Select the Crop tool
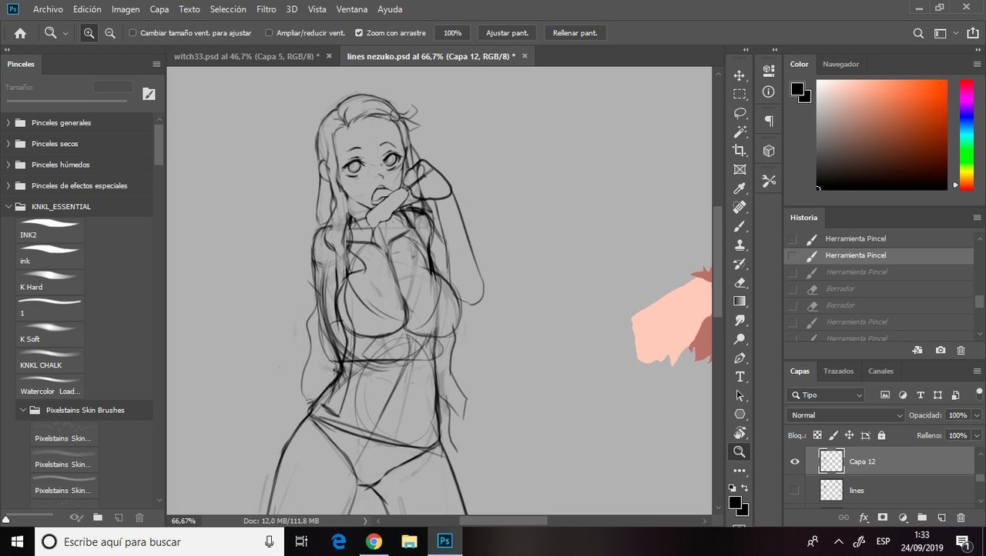The image size is (986, 556). [x=739, y=151]
